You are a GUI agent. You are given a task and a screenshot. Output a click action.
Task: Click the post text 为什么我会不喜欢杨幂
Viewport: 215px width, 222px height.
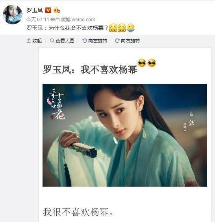click(x=76, y=28)
